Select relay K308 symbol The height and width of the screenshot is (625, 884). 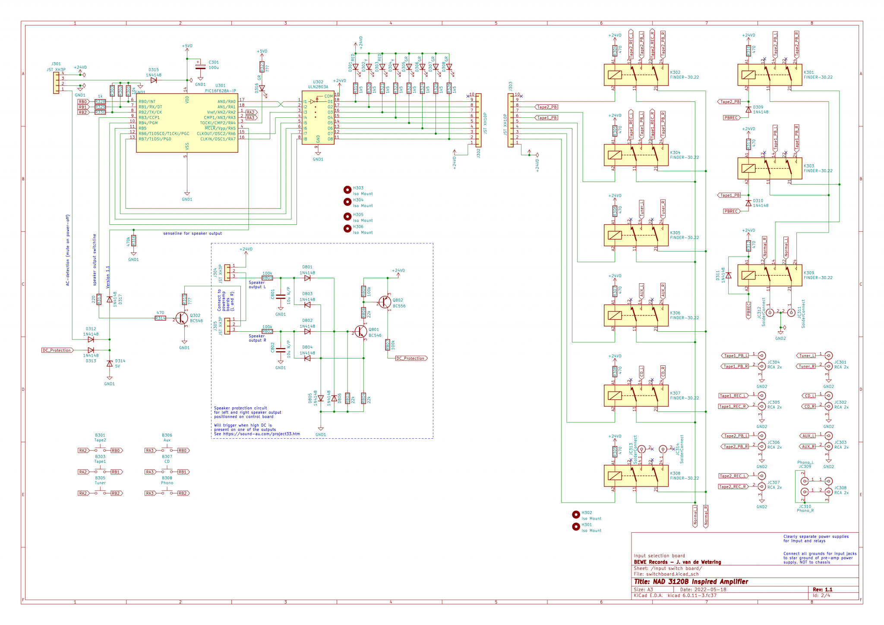636,476
